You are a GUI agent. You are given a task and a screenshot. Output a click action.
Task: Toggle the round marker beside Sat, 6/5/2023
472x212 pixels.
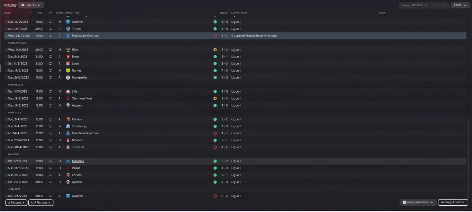click(6, 161)
